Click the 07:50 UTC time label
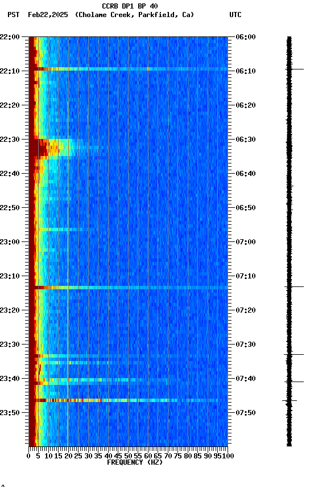Image resolution: width=314 pixels, height=492 pixels. (246, 413)
